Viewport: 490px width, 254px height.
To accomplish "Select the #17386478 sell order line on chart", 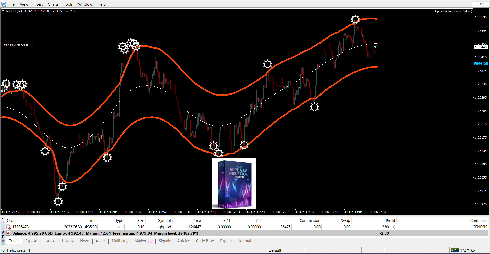I will click(18, 45).
